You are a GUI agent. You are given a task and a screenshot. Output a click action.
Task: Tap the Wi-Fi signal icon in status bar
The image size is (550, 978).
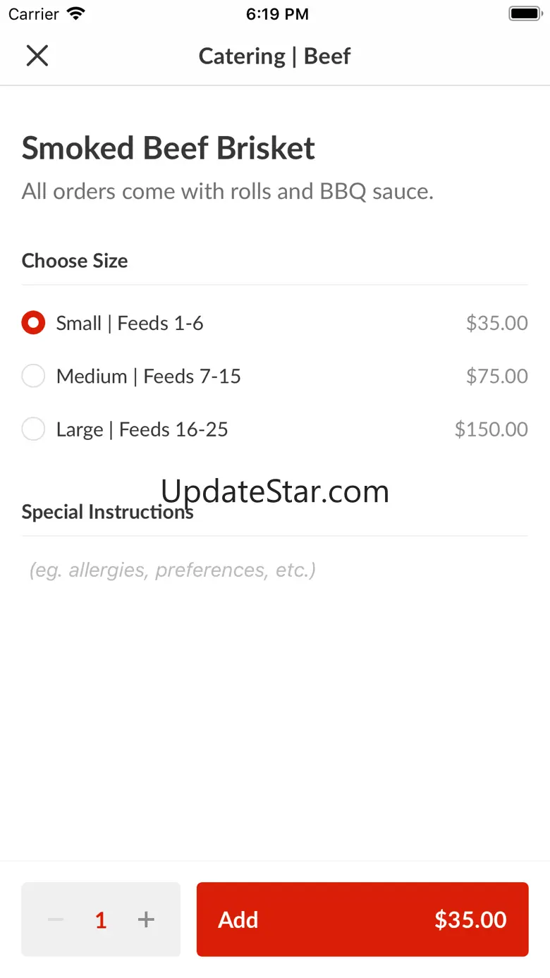(x=75, y=14)
